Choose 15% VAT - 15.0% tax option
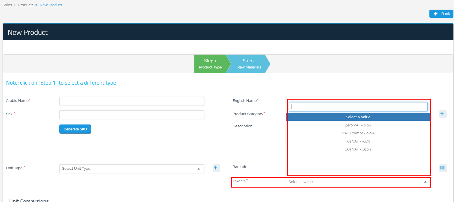The width and height of the screenshot is (454, 202). tap(358, 149)
